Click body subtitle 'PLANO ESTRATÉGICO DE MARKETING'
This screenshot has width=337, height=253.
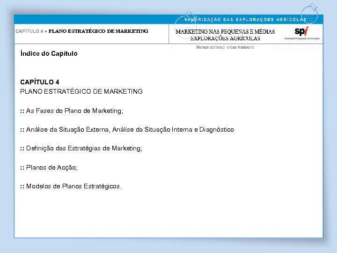click(x=81, y=91)
